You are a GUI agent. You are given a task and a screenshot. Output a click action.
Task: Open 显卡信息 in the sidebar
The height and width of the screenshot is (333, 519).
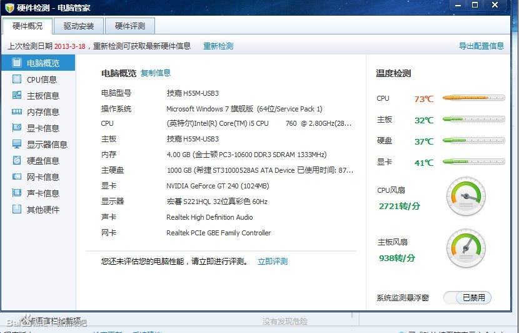(x=38, y=128)
